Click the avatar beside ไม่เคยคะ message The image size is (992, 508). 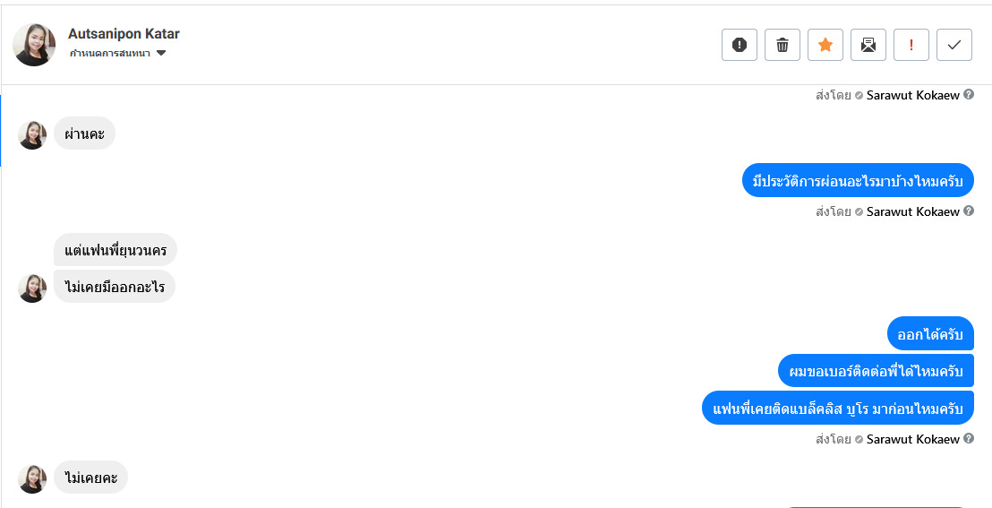click(32, 478)
